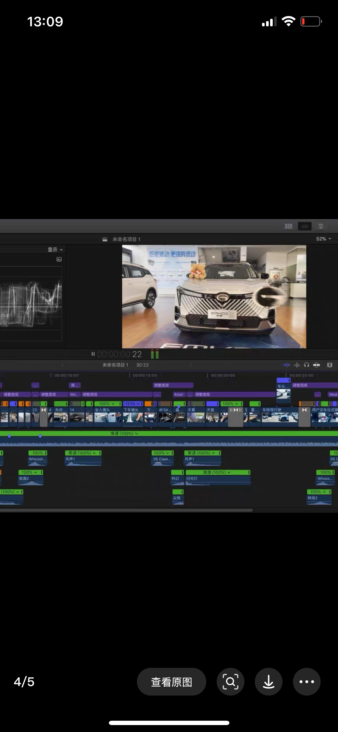Screen dimensions: 338x732
Task: Click the audio meters indicator
Action: click(155, 354)
